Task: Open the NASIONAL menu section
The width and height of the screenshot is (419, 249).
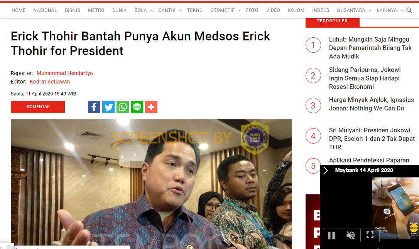Action: (x=45, y=10)
